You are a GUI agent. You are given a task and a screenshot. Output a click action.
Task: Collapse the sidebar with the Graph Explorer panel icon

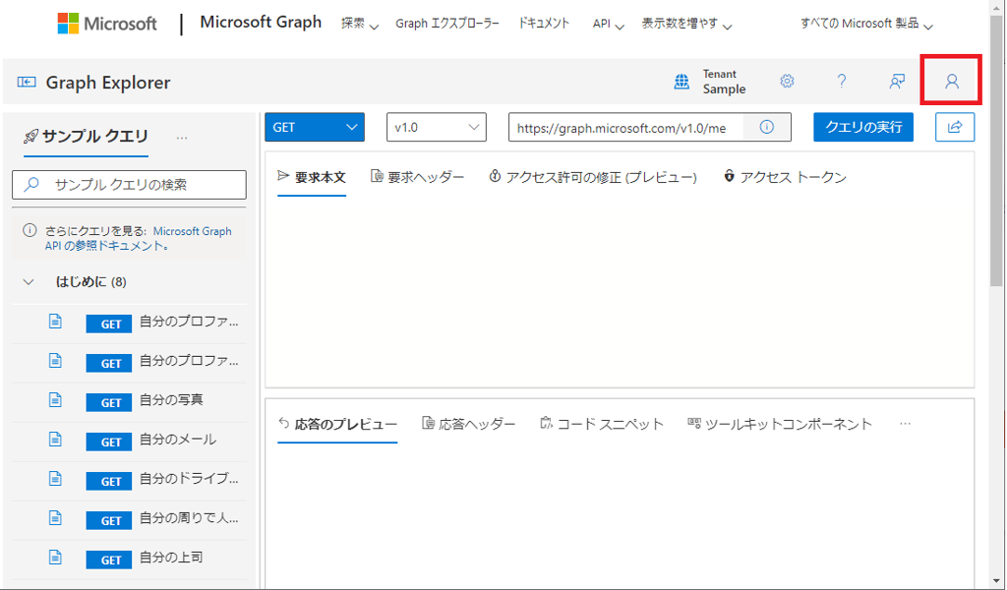(27, 83)
